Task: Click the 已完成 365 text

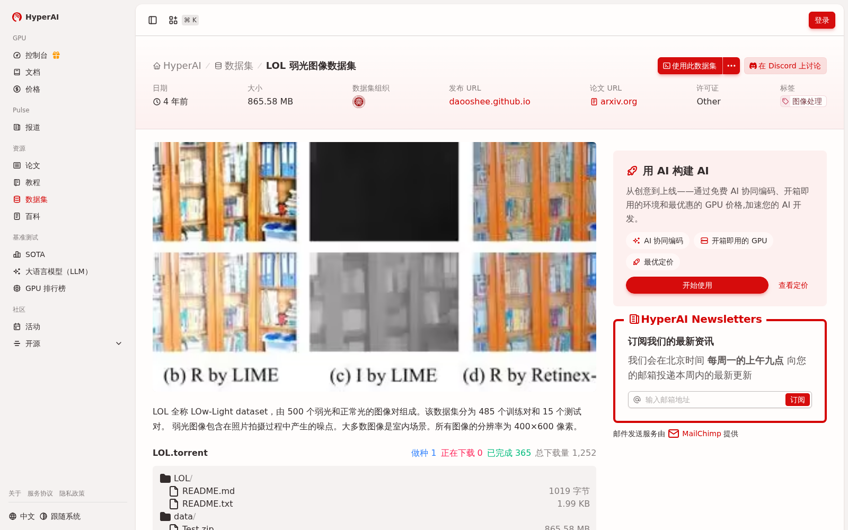Action: (509, 453)
